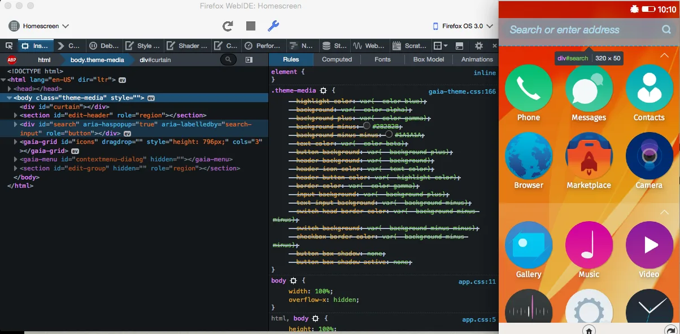Viewport: 680px width, 334px height.
Task: Select the Fonts sidebar tab
Action: click(382, 59)
